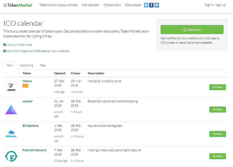Open the Votem token link
This screenshot has width=233, height=167.
tap(27, 81)
